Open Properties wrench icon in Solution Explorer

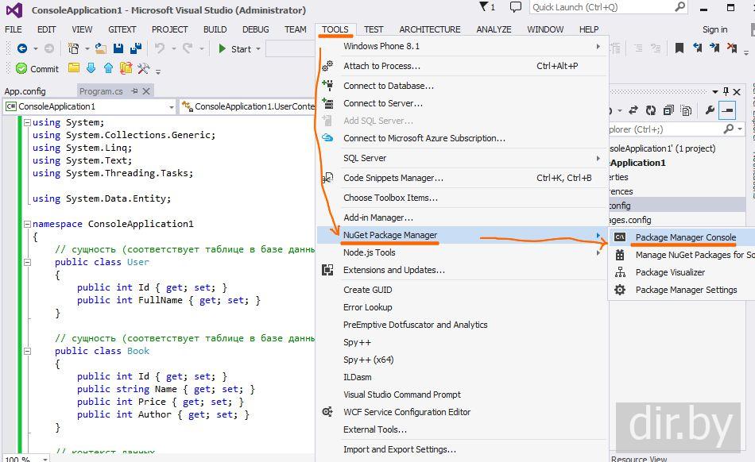(710, 110)
